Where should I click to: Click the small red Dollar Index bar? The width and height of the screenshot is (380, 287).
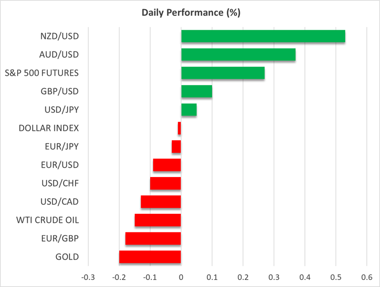pos(179,128)
